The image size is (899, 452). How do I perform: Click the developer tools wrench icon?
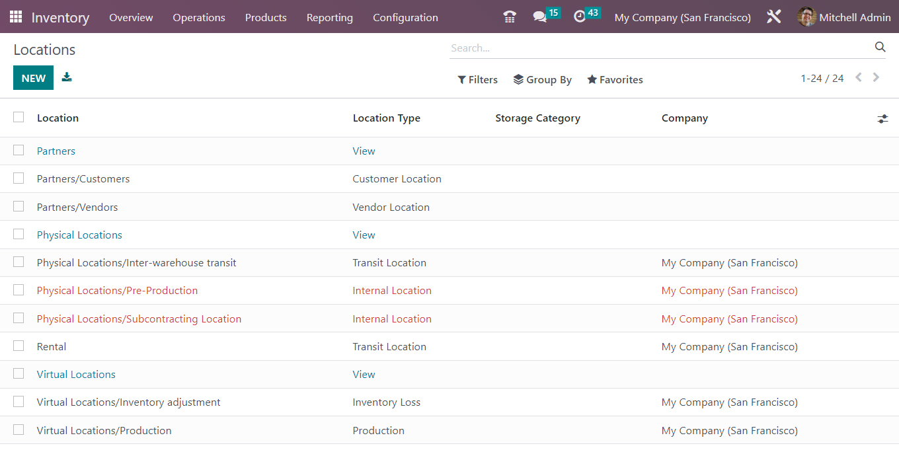coord(773,16)
